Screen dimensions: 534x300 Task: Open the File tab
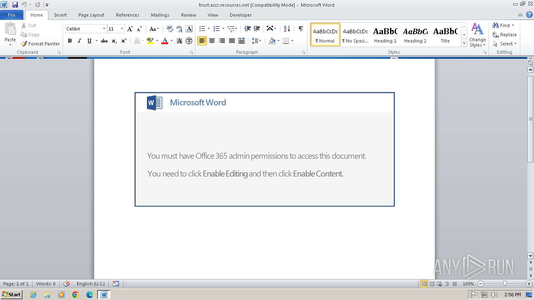12,15
